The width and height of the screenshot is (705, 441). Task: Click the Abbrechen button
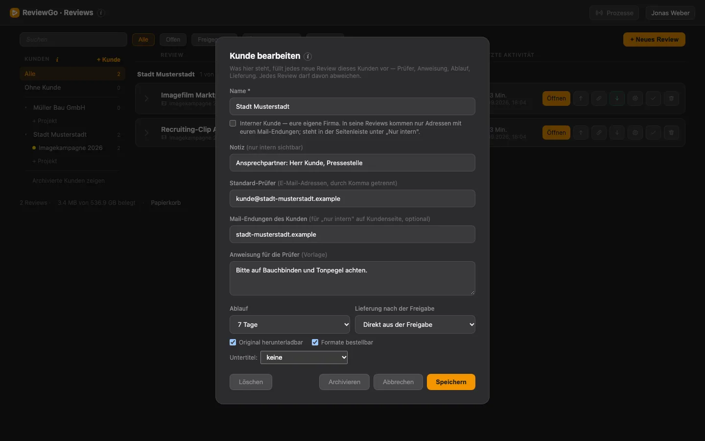pos(398,382)
